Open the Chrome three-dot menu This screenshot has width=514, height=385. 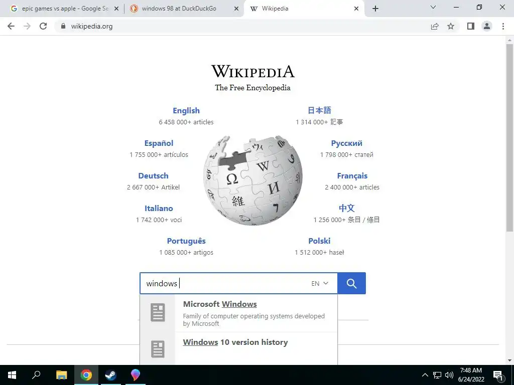tap(503, 26)
